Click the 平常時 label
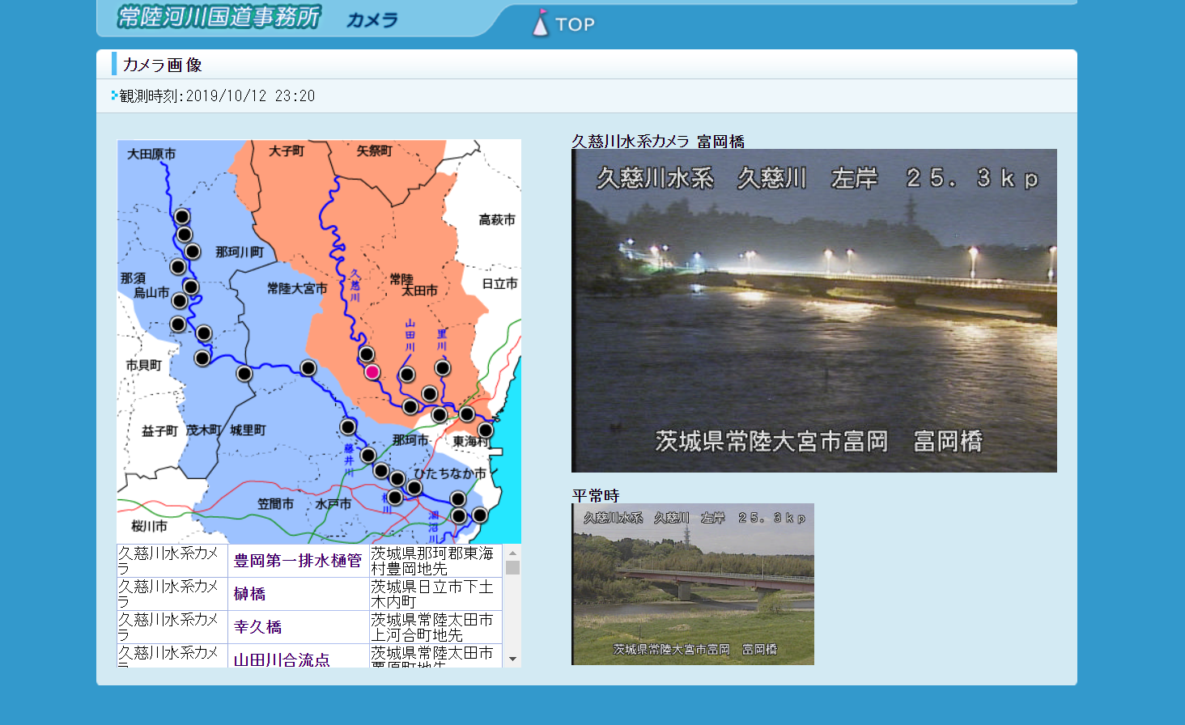This screenshot has width=1185, height=725. 596,495
